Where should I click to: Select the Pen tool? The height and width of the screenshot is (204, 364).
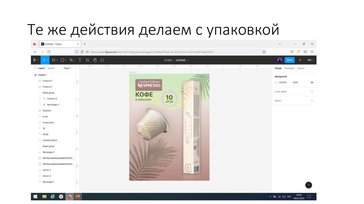point(71,60)
